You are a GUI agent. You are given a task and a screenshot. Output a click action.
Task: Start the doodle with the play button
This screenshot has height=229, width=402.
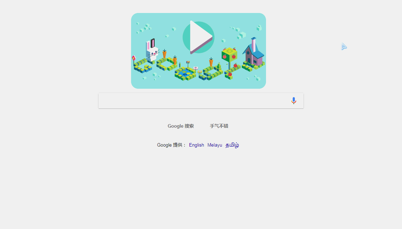tap(198, 37)
